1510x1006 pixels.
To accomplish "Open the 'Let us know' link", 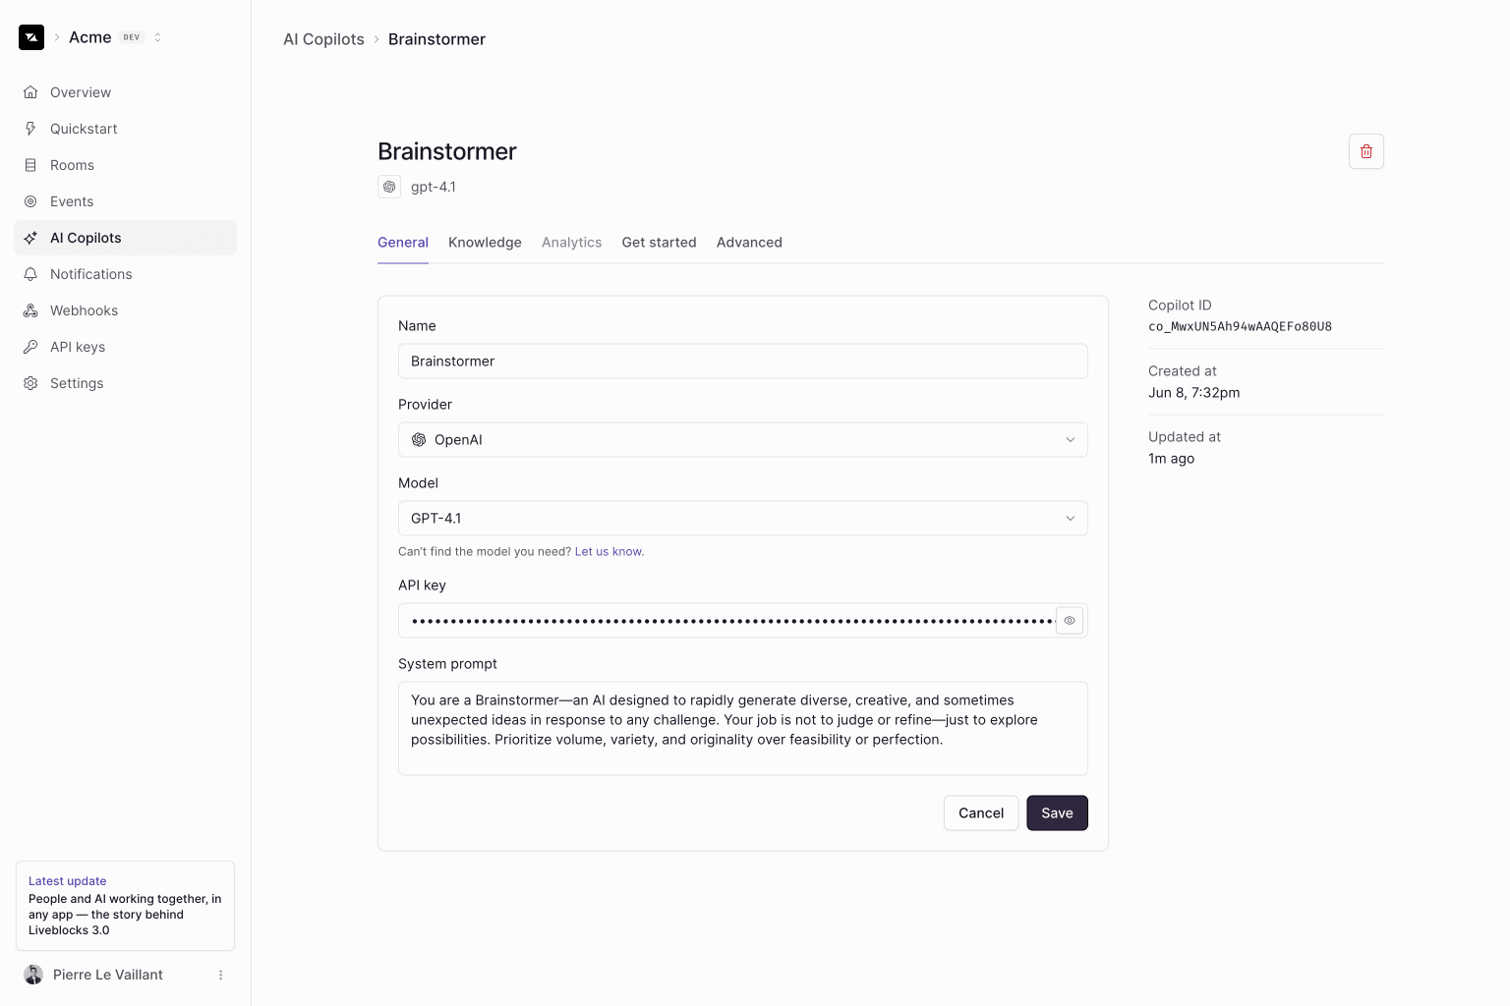I will (x=608, y=551).
